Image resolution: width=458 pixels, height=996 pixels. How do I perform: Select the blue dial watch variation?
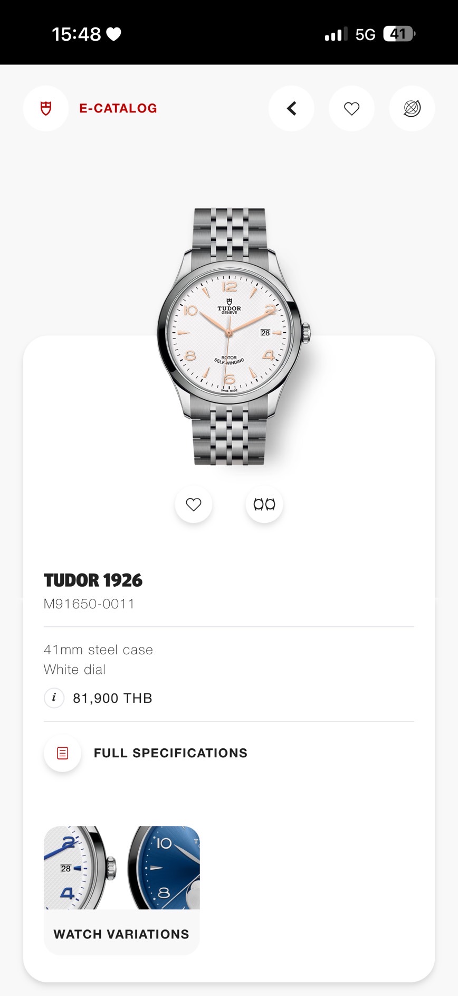pos(165,868)
